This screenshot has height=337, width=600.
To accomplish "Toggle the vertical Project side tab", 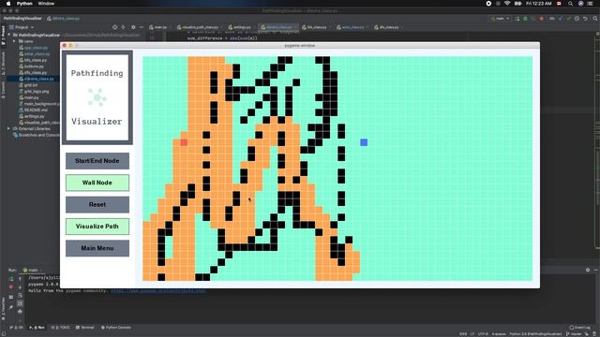I will [x=3, y=36].
